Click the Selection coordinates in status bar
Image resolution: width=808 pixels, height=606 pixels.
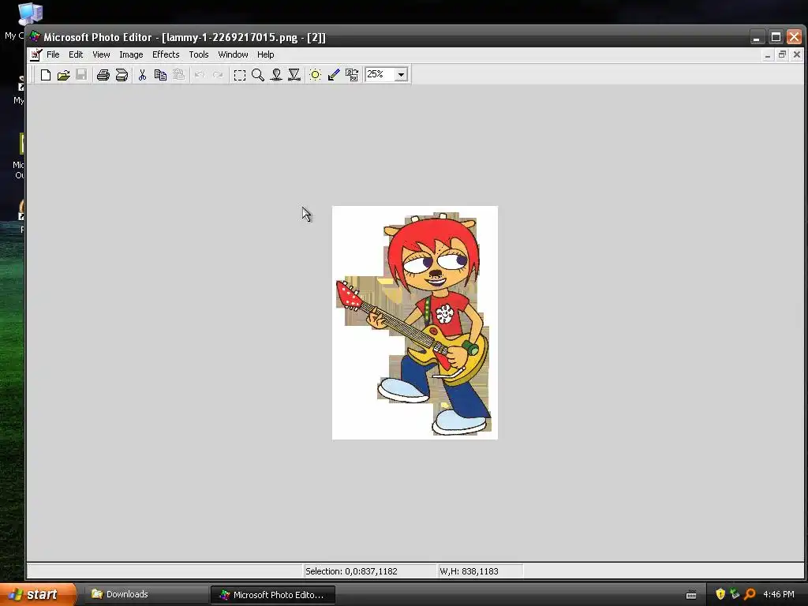[351, 571]
